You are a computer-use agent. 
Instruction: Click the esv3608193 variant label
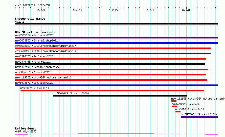point(46,51)
